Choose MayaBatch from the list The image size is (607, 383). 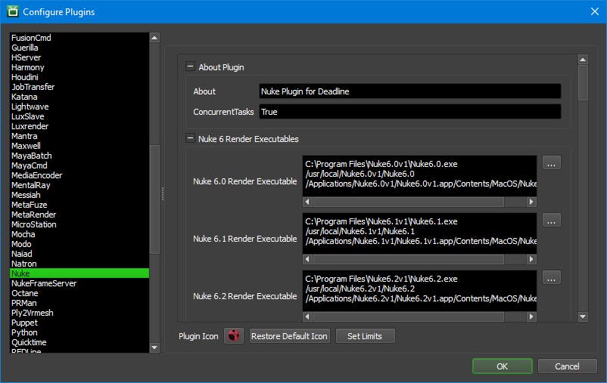(x=79, y=156)
